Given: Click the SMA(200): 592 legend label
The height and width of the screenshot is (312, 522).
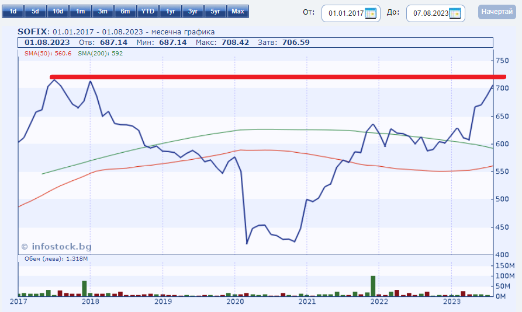Looking at the screenshot, I should pyautogui.click(x=100, y=54).
